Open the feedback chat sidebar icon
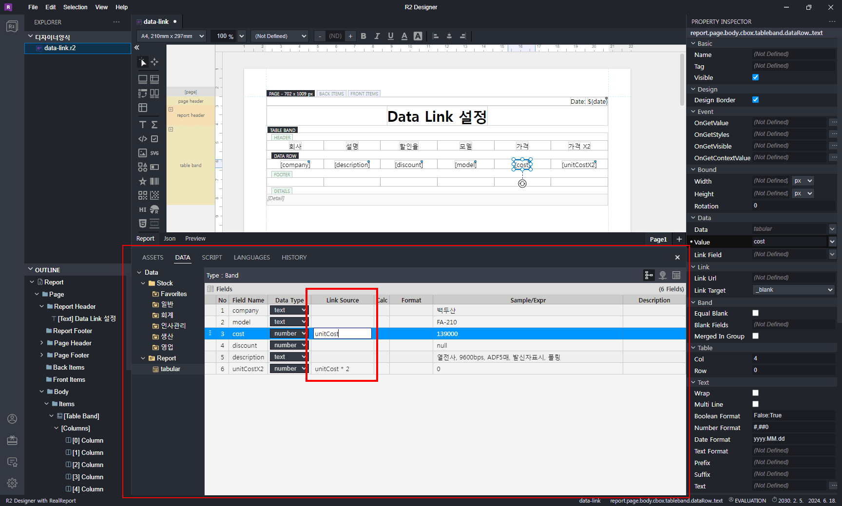Viewport: 842px width, 506px height. [12, 461]
